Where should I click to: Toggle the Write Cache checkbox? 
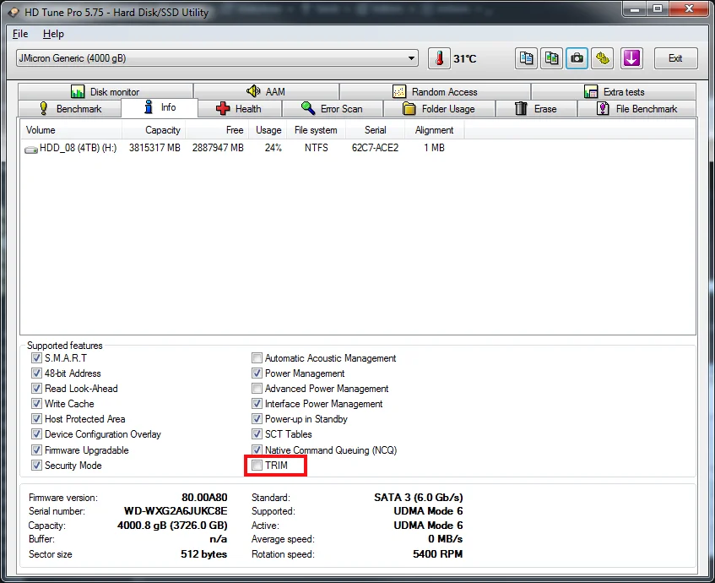[36, 404]
